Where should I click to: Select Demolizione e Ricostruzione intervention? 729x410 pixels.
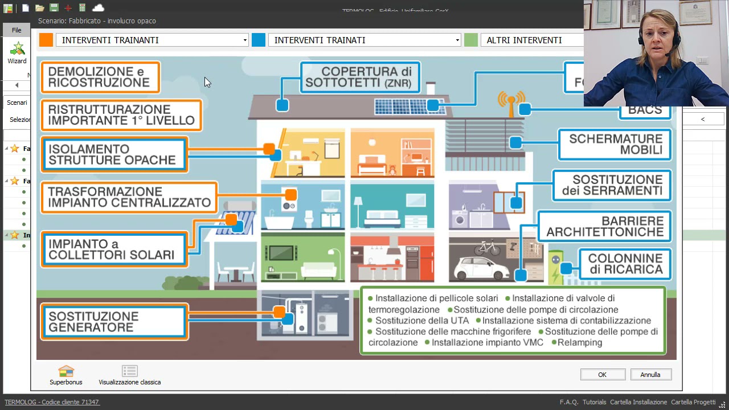tap(100, 77)
